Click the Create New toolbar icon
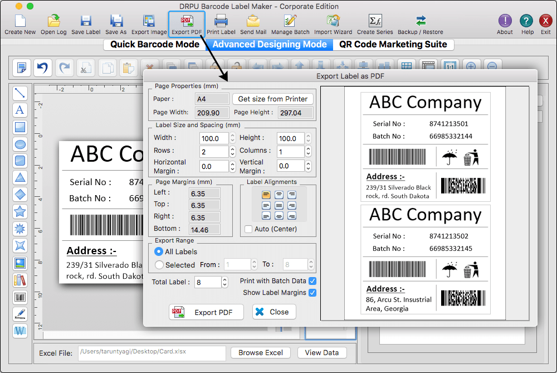The width and height of the screenshot is (557, 373). pos(20,25)
